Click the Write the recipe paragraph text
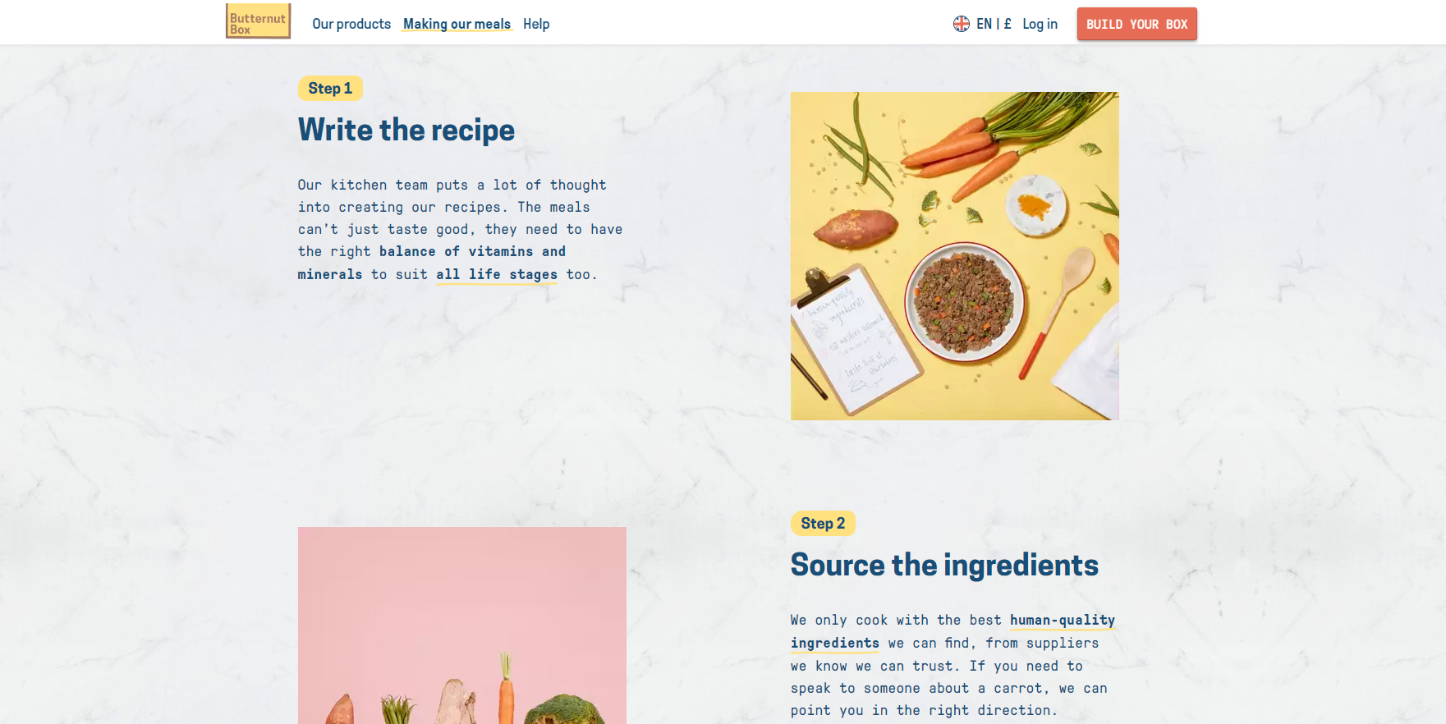 click(x=460, y=230)
